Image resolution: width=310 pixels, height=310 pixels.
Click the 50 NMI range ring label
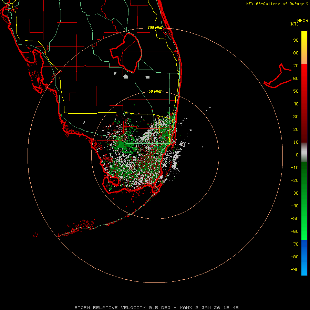pos(155,91)
